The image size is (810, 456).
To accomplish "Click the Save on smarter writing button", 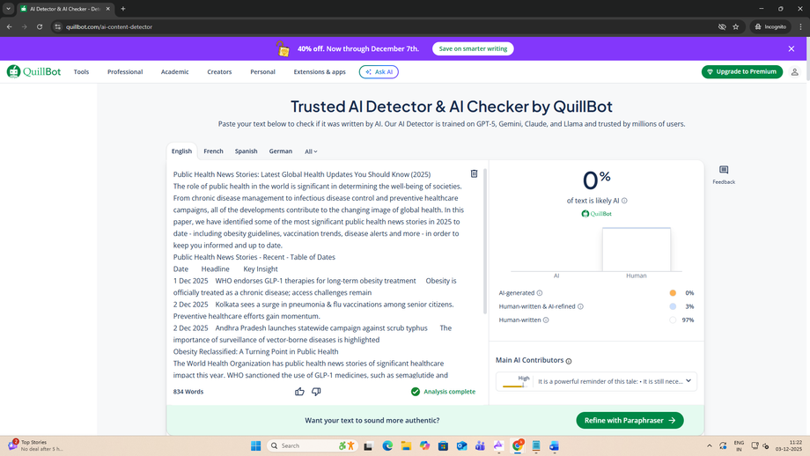I will [473, 49].
